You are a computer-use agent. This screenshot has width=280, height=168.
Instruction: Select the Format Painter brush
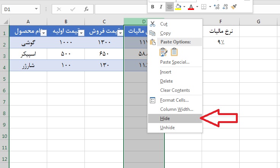click(x=234, y=7)
